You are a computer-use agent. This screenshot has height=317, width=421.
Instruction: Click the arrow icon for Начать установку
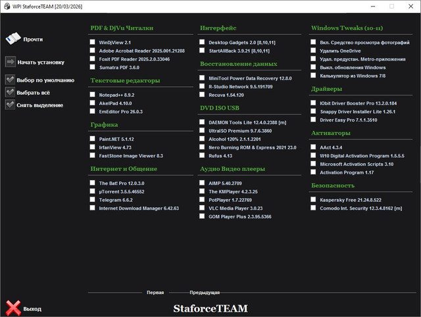[11, 62]
